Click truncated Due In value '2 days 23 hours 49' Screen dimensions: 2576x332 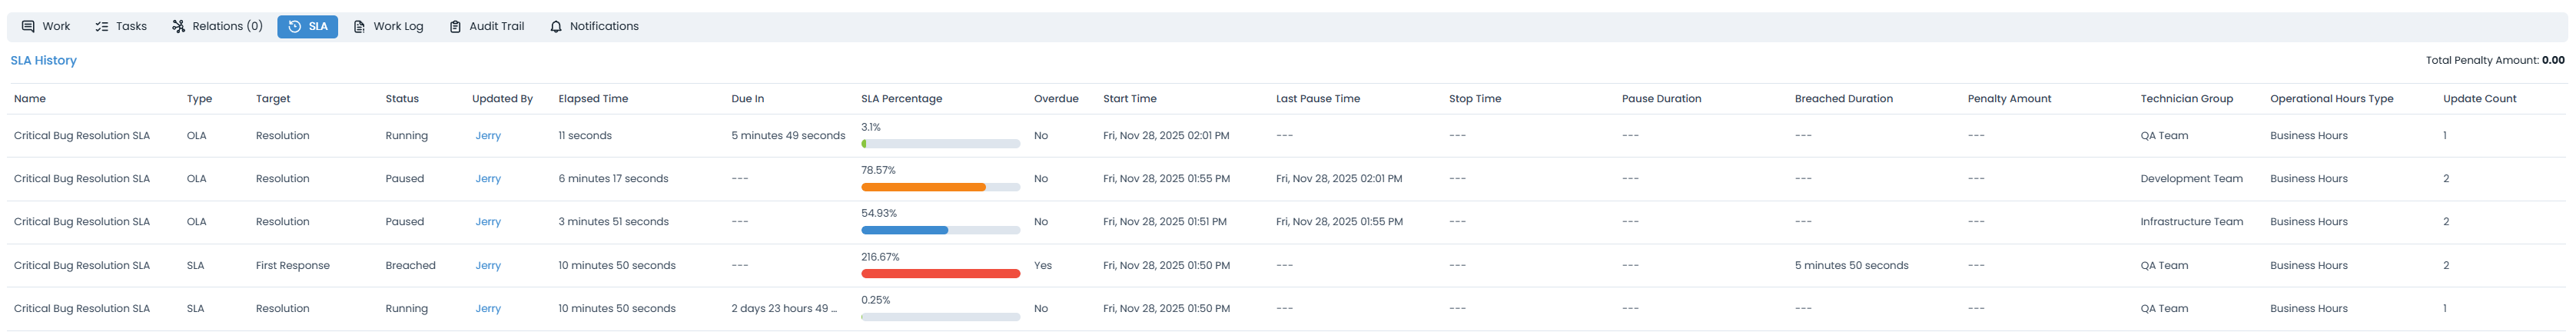tap(783, 309)
